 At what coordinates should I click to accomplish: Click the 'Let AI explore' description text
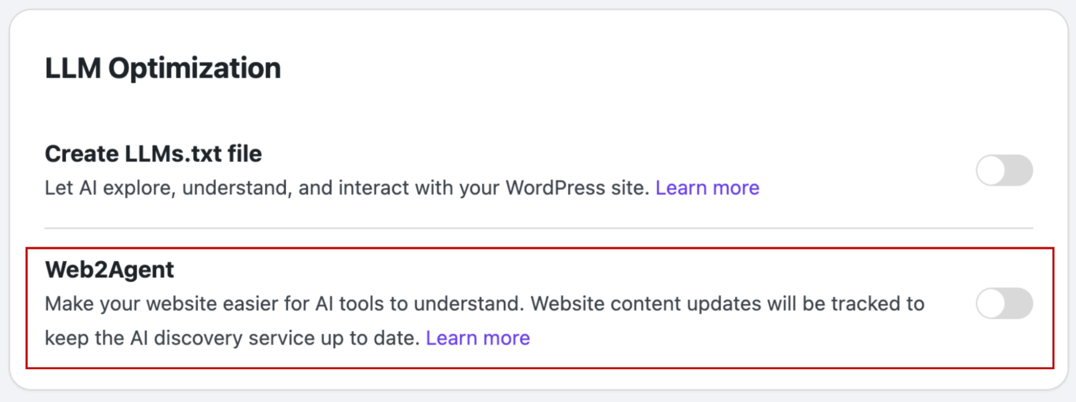pos(215,188)
